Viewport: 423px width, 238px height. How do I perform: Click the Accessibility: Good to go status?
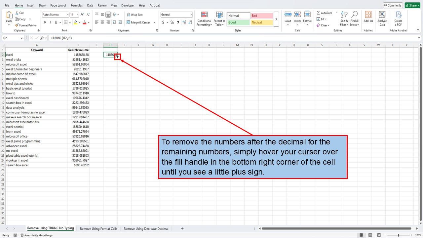tap(37, 235)
